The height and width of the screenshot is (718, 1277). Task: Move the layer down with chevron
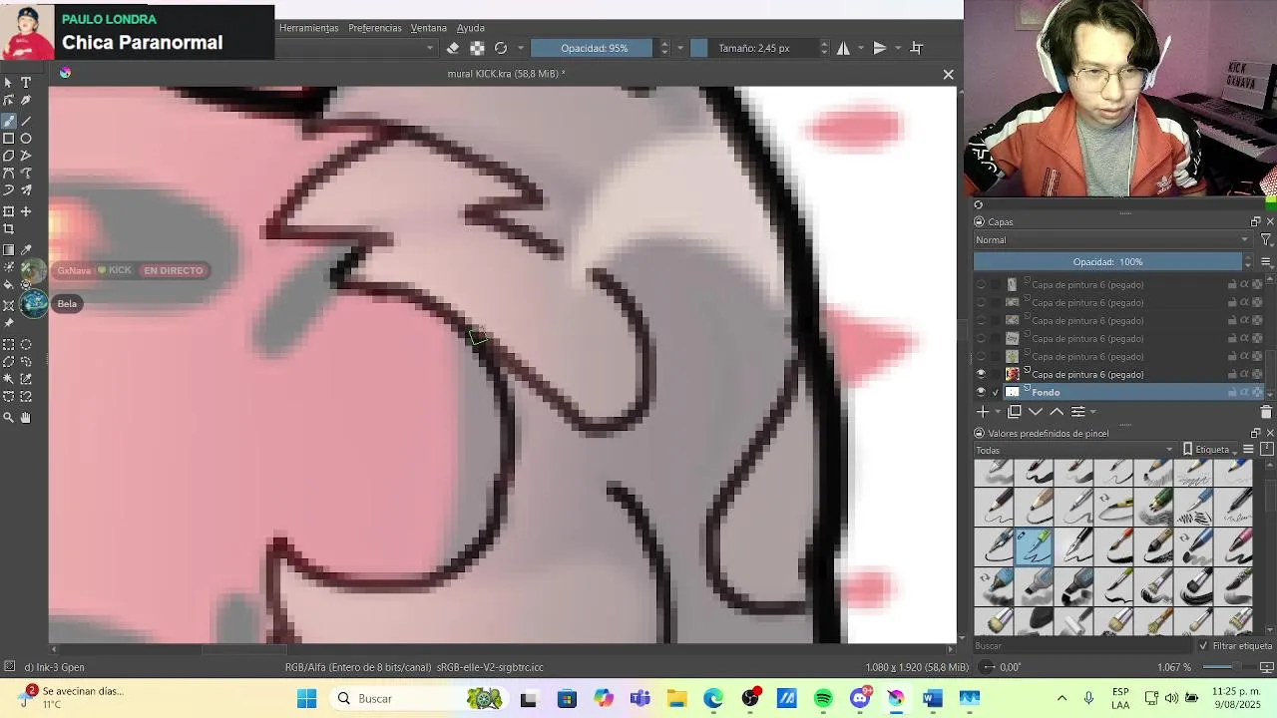[x=1036, y=412]
